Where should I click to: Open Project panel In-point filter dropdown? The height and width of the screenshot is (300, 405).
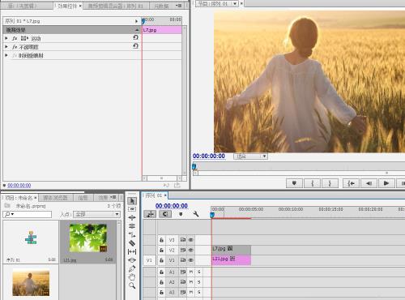(x=96, y=214)
